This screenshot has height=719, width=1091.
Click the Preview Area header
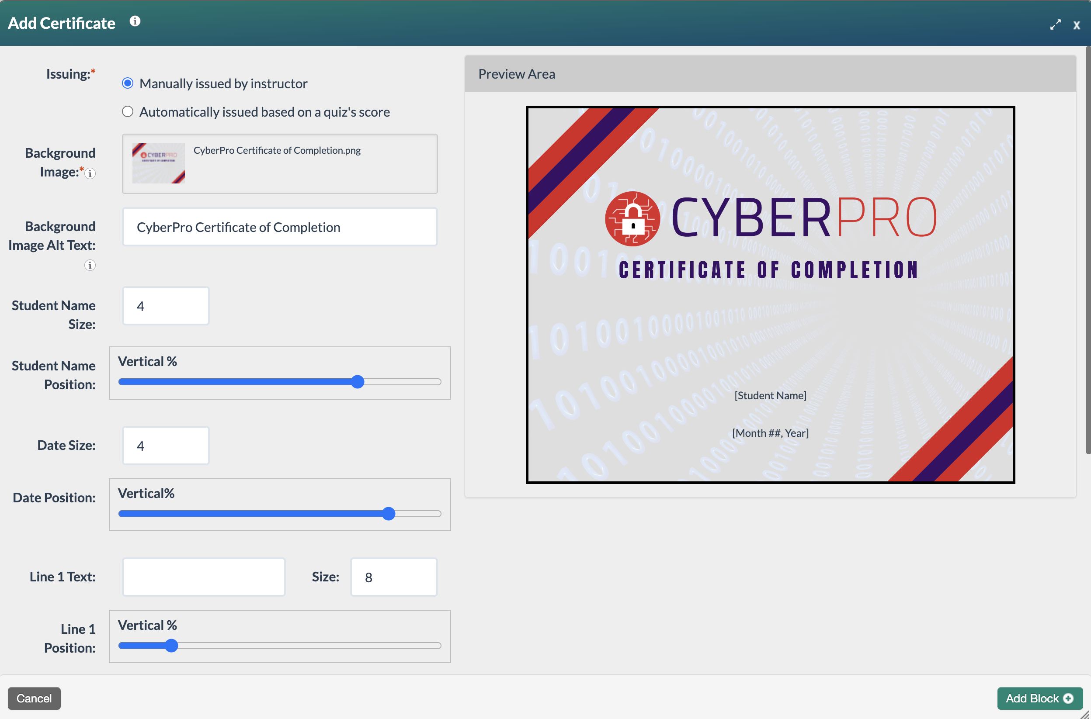click(770, 74)
